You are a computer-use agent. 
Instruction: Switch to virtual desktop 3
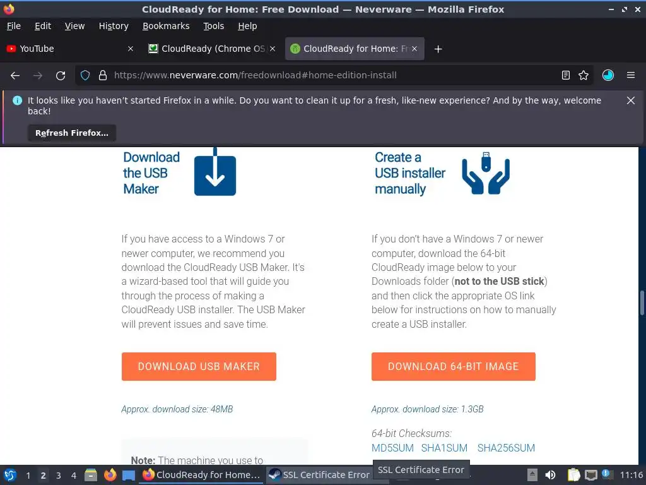58,476
